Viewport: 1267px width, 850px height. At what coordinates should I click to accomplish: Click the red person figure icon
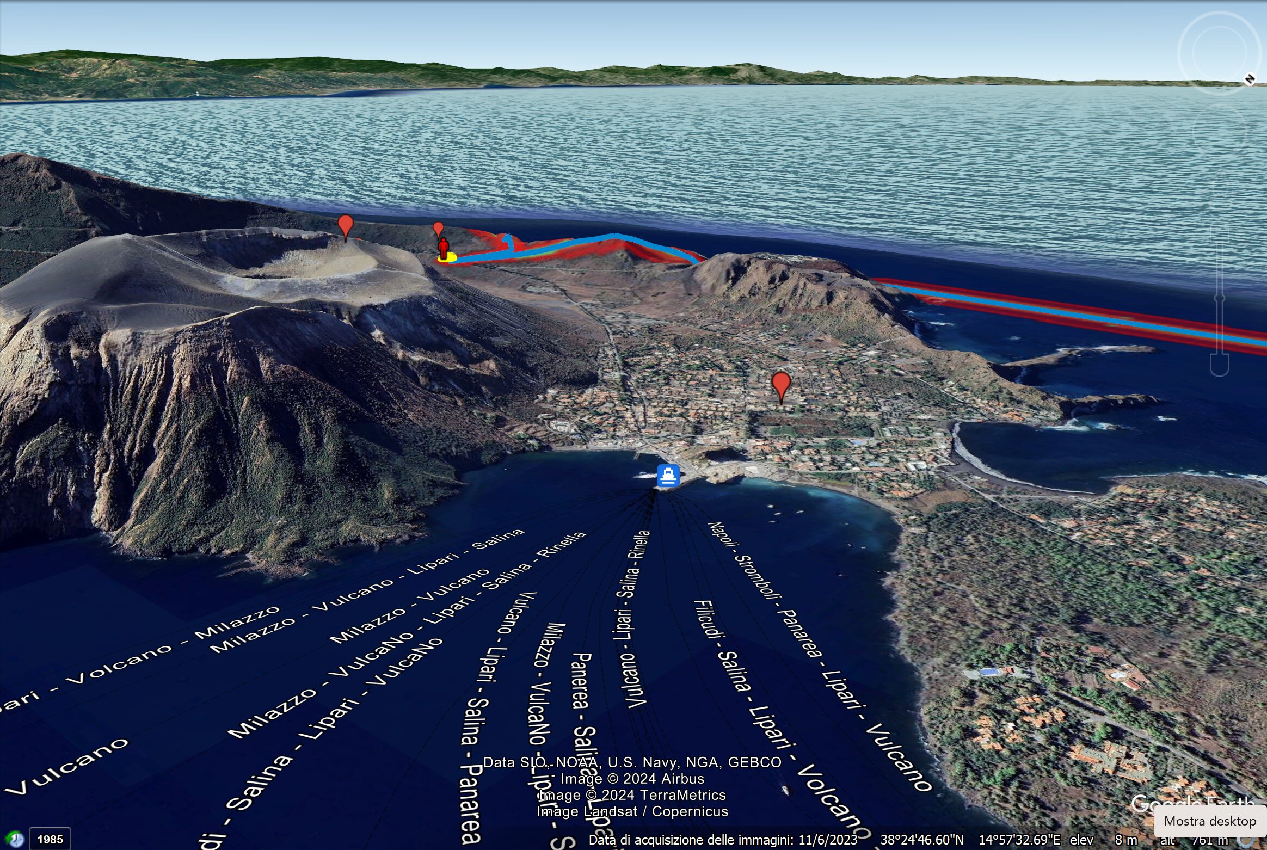(444, 248)
